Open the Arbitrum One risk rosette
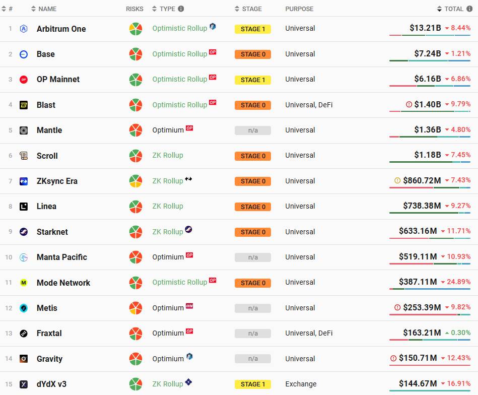 point(135,29)
